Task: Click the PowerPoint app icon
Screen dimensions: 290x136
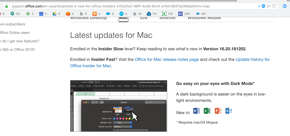Action: [218, 111]
